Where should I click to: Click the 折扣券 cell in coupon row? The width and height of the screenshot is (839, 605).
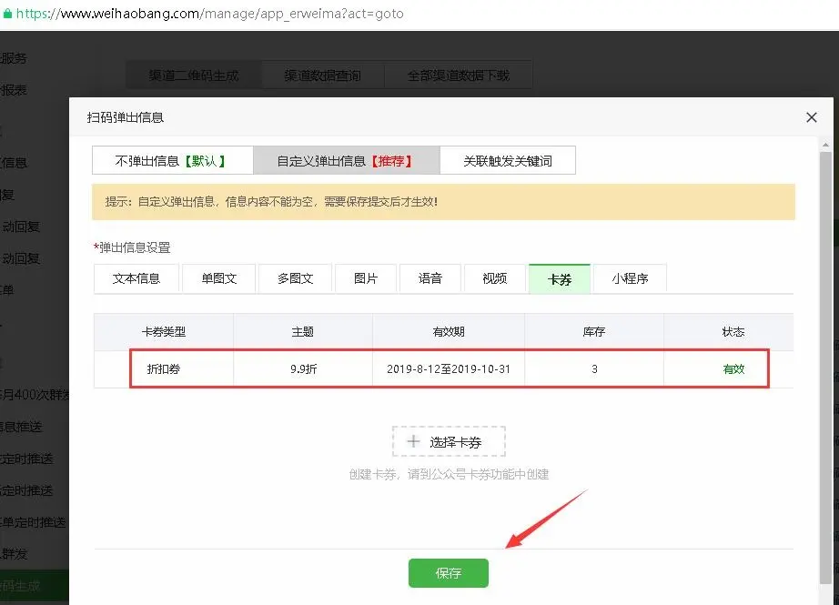coord(164,368)
